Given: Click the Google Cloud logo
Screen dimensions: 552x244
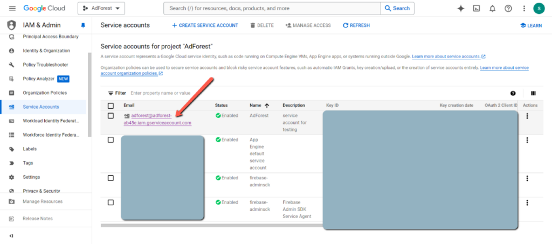Looking at the screenshot, I should (x=44, y=9).
